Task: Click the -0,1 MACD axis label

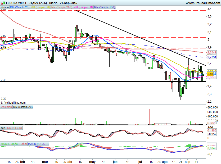Action: coord(209,154)
